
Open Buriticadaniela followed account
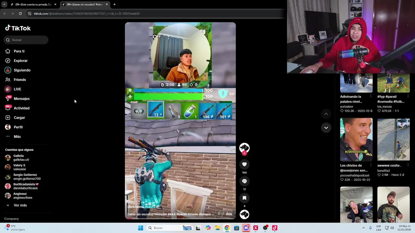click(x=22, y=186)
